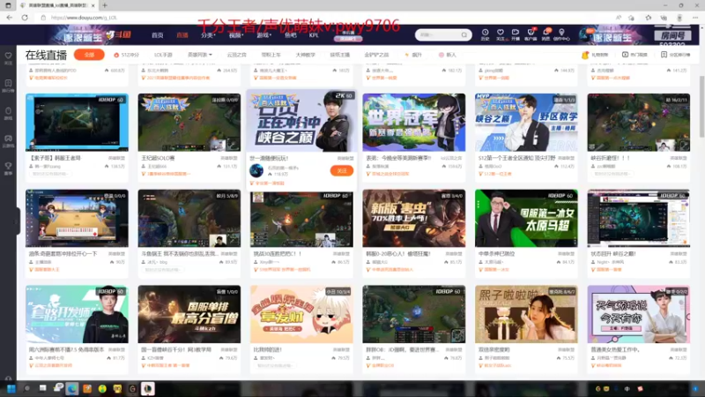The image size is (705, 397).
Task: Click the search magnifier icon
Action: [x=464, y=34]
